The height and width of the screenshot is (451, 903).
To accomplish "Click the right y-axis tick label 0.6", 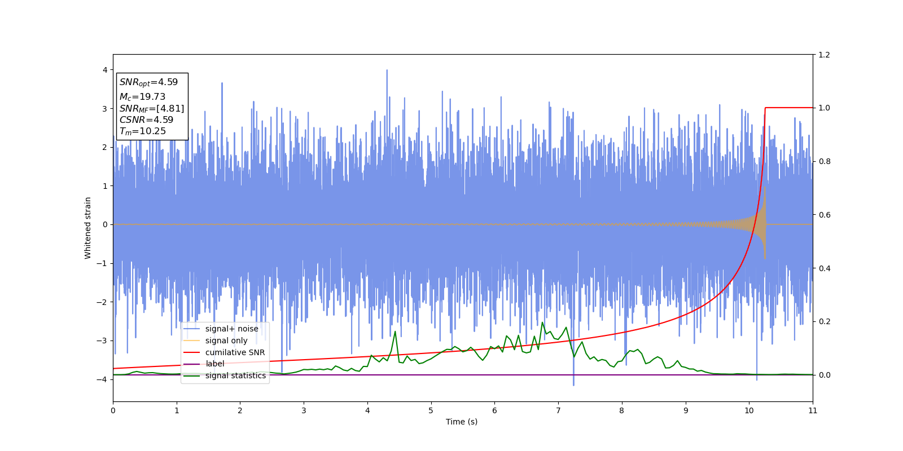I will point(824,215).
